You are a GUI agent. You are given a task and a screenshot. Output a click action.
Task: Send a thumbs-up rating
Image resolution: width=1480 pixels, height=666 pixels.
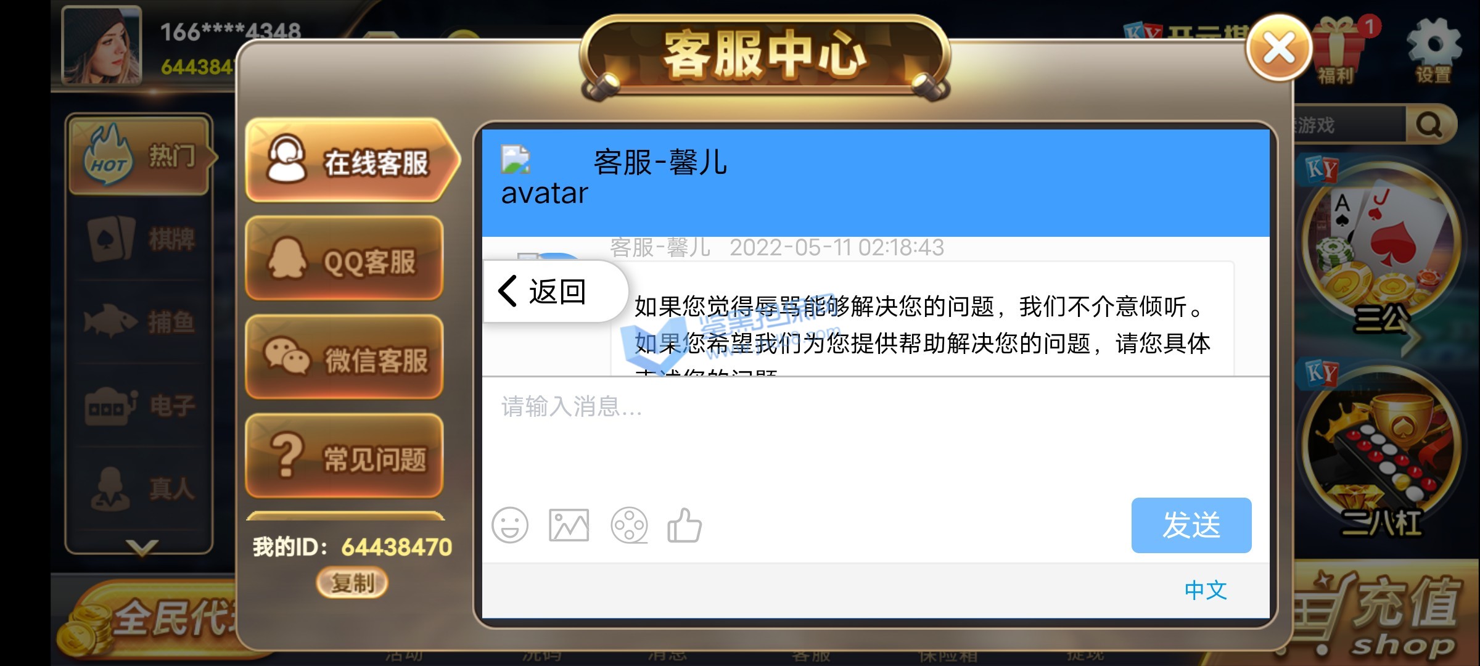point(684,525)
